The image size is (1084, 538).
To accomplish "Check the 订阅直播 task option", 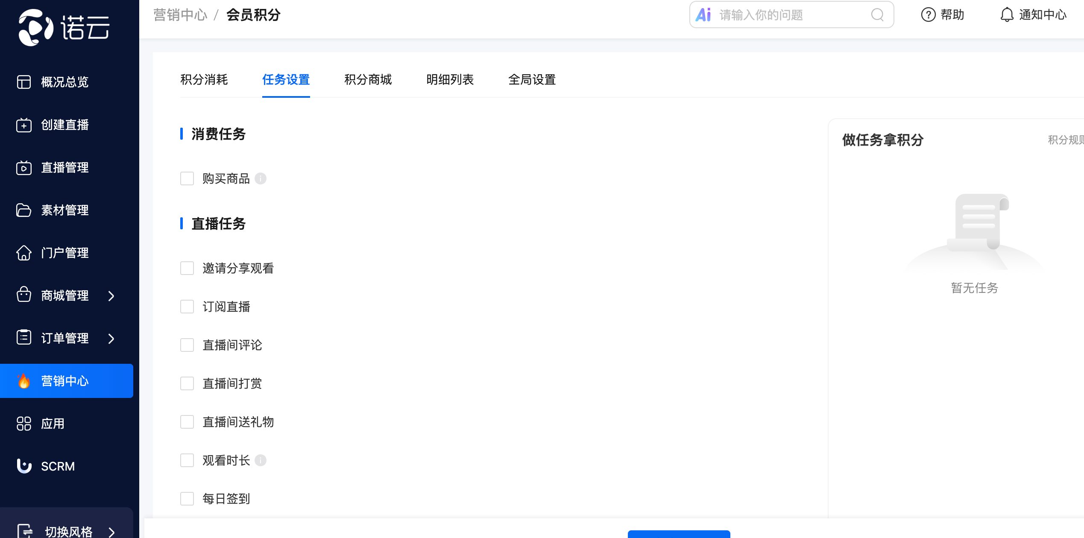I will pyautogui.click(x=187, y=307).
